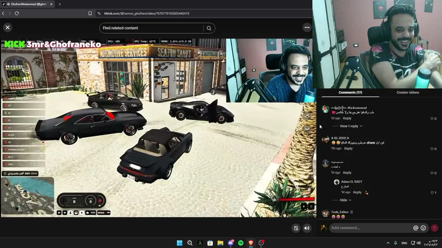The width and height of the screenshot is (442, 248).
Task: Select the GhofranMuhammed browser tab
Action: pyautogui.click(x=28, y=4)
